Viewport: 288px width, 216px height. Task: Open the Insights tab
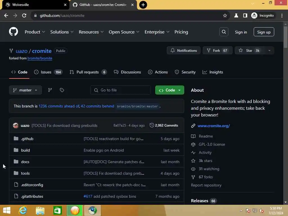pos(213,72)
